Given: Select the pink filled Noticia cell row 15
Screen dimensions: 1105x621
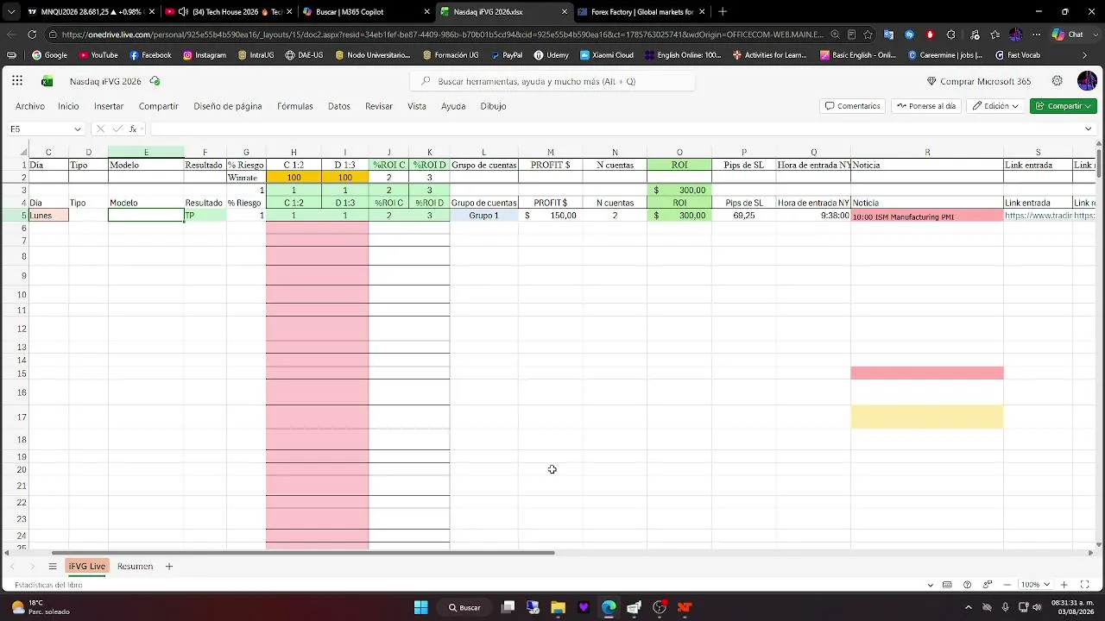Looking at the screenshot, I should [927, 373].
